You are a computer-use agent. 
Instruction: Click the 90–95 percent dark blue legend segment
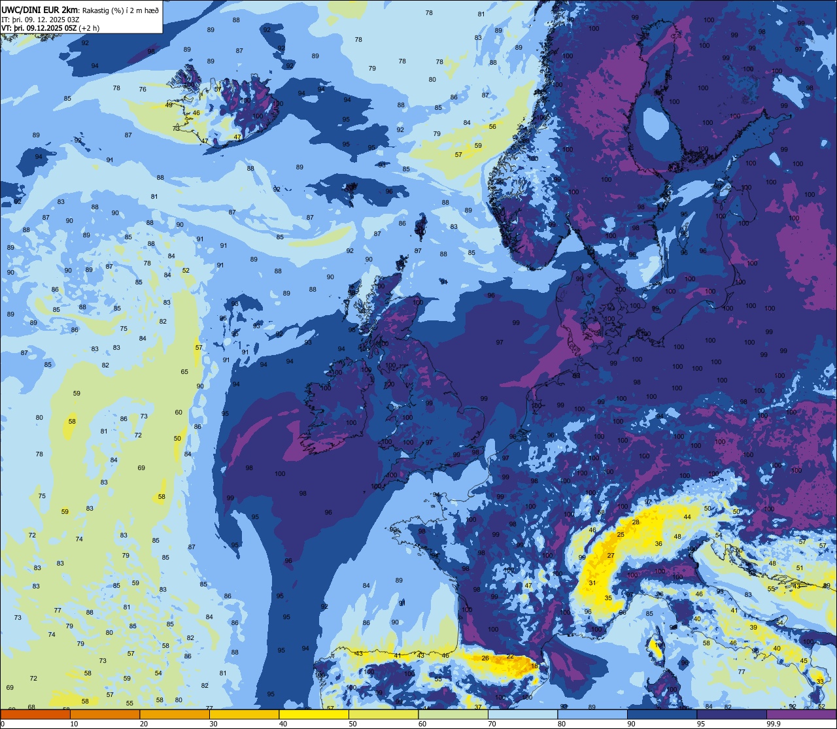point(662,714)
